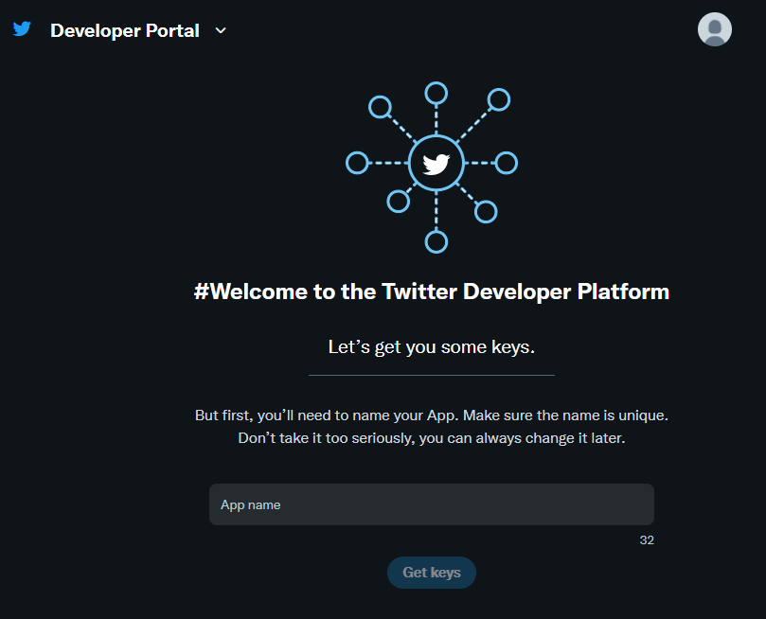
Task: Focus the App name input field
Action: coord(432,504)
